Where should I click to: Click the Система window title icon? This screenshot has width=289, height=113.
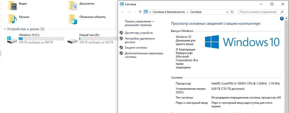[122, 4]
